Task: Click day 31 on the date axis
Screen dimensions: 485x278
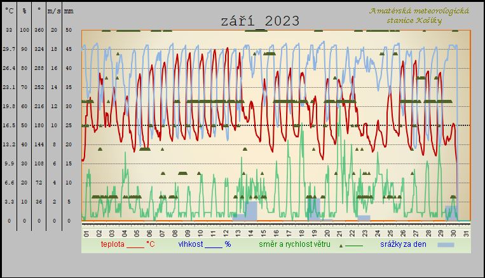Action: coord(467,233)
